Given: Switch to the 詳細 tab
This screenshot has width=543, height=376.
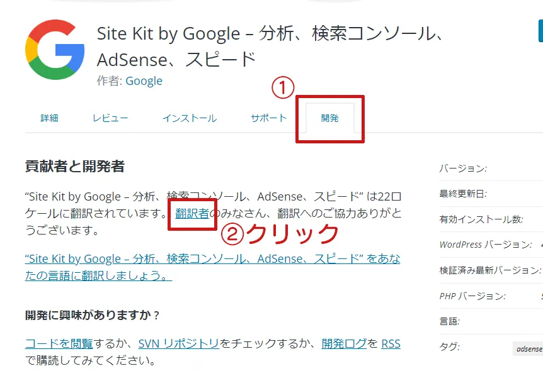Looking at the screenshot, I should tap(49, 118).
